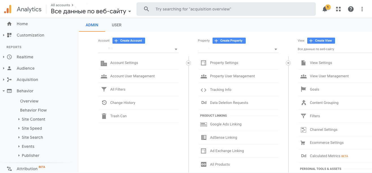372x173 pixels.
Task: Click the Google Analytics logo icon
Action: (x=8, y=9)
